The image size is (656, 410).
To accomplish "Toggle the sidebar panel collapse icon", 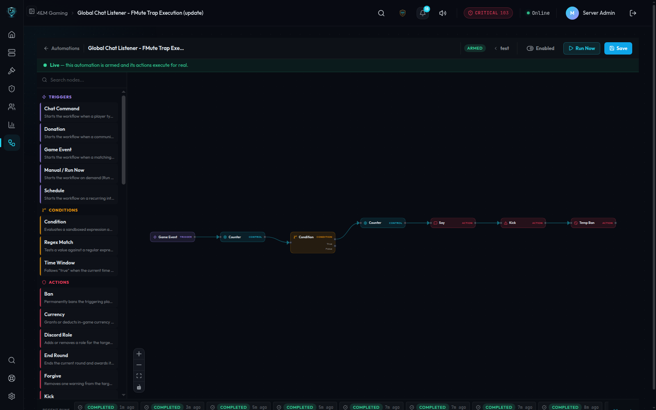I will 32,11.
